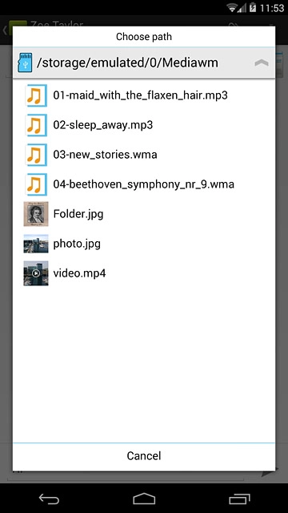Tap the music icon for 04-beethoven_symphony_nr_9.wma
Viewport: 288px width, 513px height.
(x=36, y=184)
